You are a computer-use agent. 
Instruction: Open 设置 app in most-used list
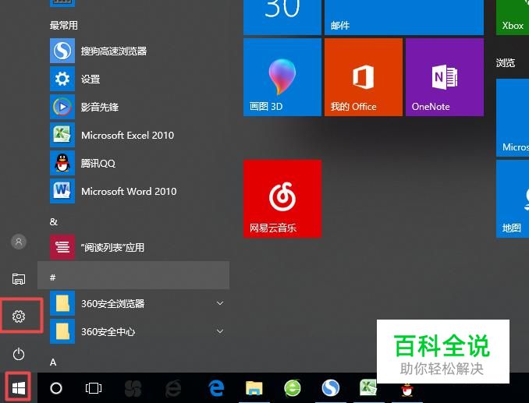click(133, 79)
